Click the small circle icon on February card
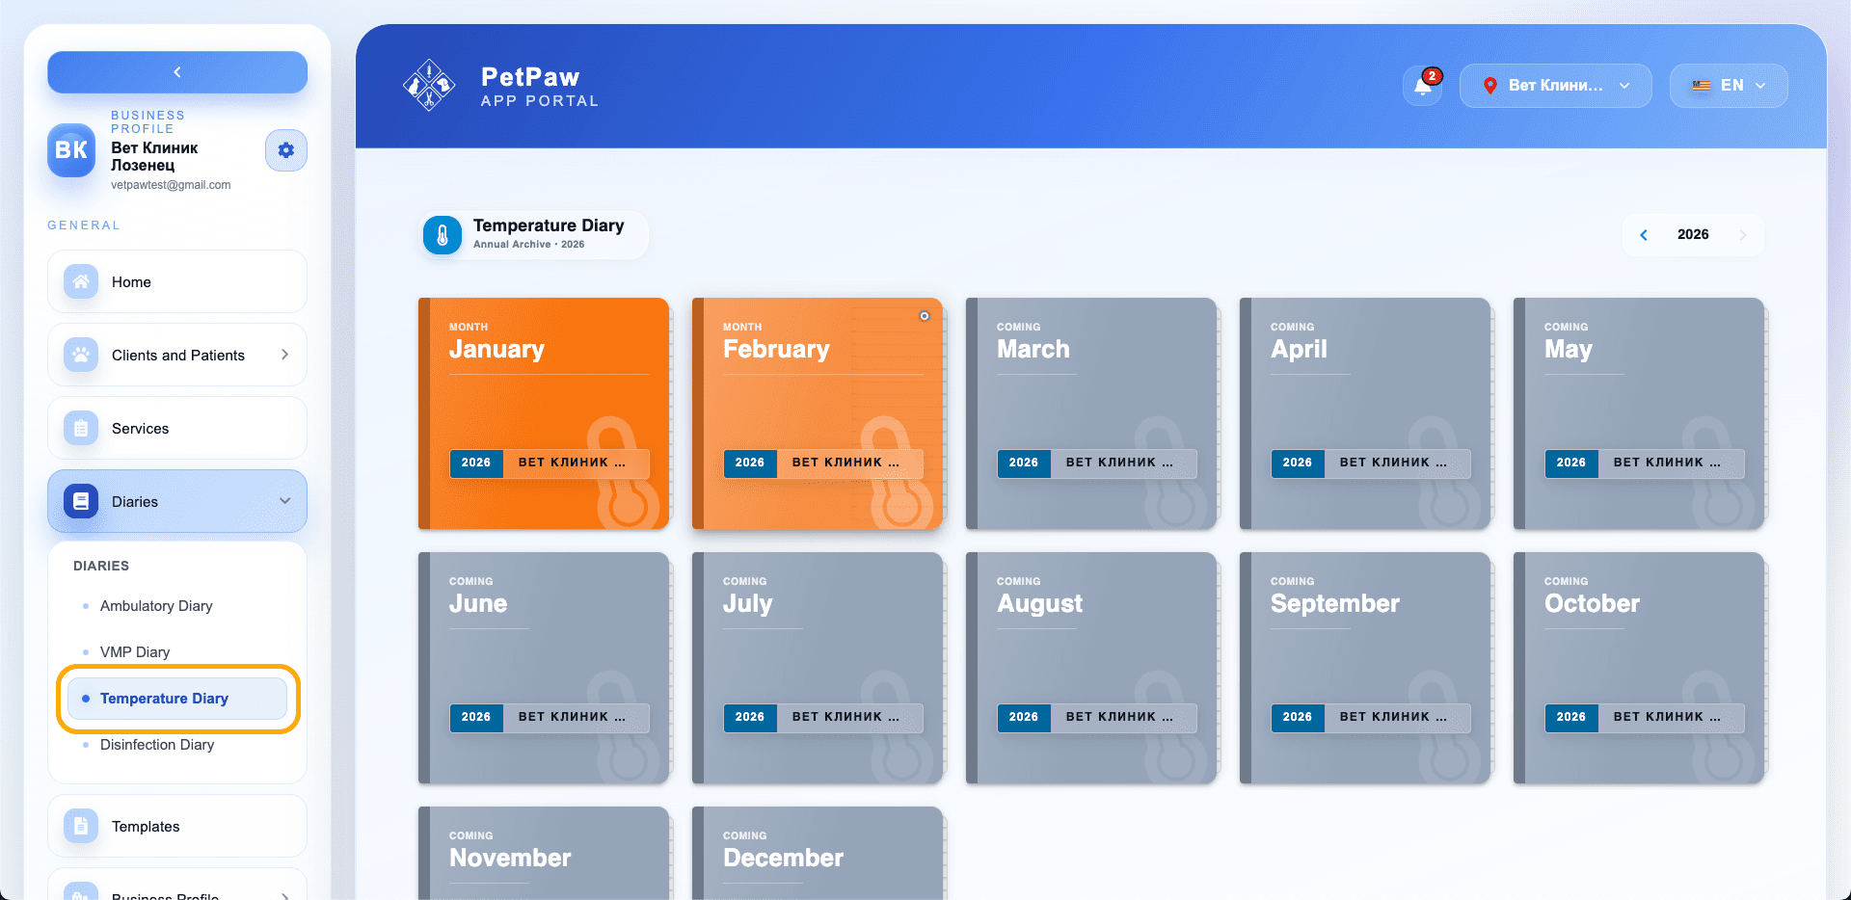The image size is (1851, 900). (925, 316)
